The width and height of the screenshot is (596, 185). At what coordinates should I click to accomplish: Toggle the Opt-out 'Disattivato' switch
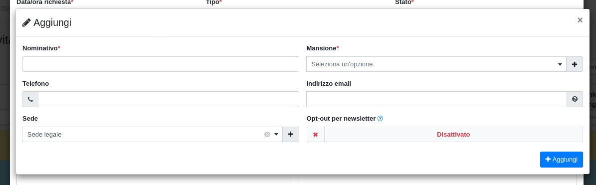coord(445,135)
